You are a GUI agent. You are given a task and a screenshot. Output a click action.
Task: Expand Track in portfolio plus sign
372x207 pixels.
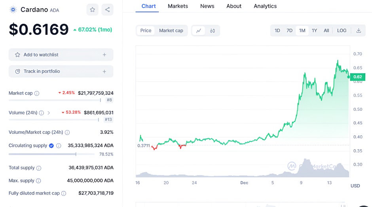104,71
